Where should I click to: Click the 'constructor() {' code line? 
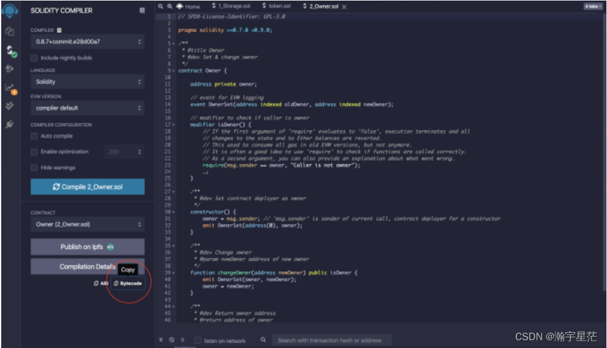[x=213, y=212]
